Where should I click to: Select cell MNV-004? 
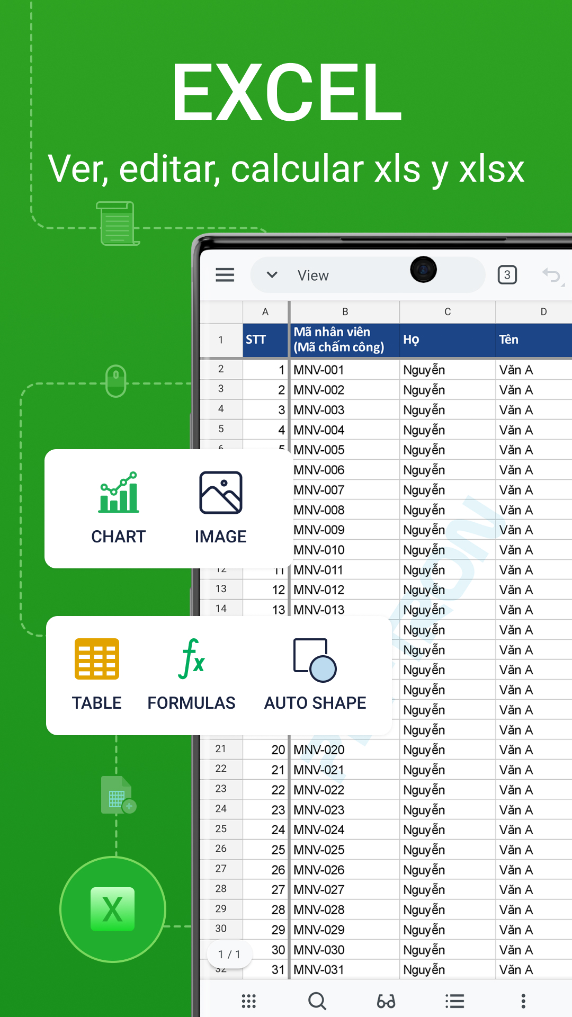pos(345,430)
